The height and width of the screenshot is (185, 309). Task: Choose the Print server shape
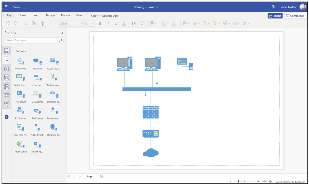pyautogui.click(x=21, y=111)
